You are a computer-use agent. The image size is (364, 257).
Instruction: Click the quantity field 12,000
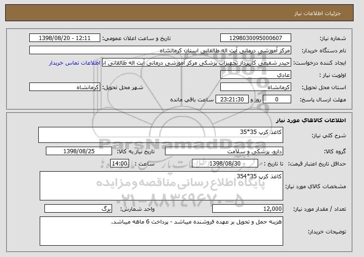[248, 208]
